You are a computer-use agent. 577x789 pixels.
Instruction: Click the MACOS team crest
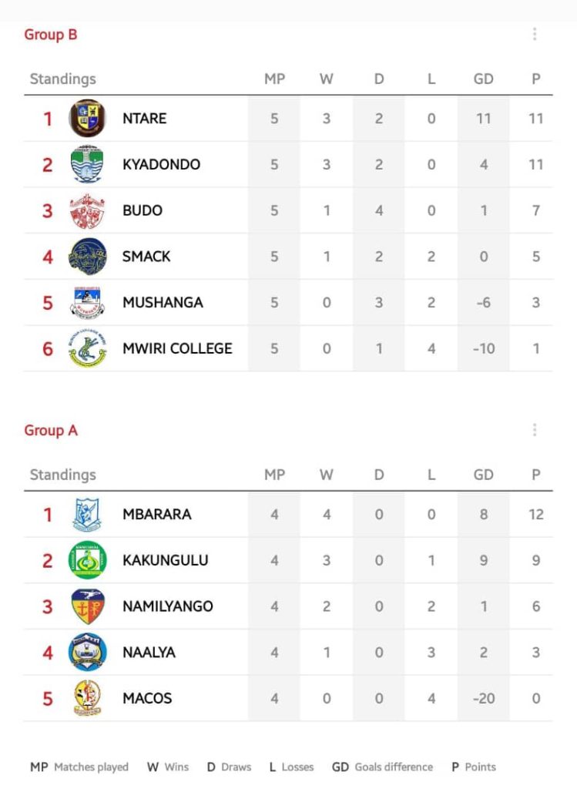point(88,698)
